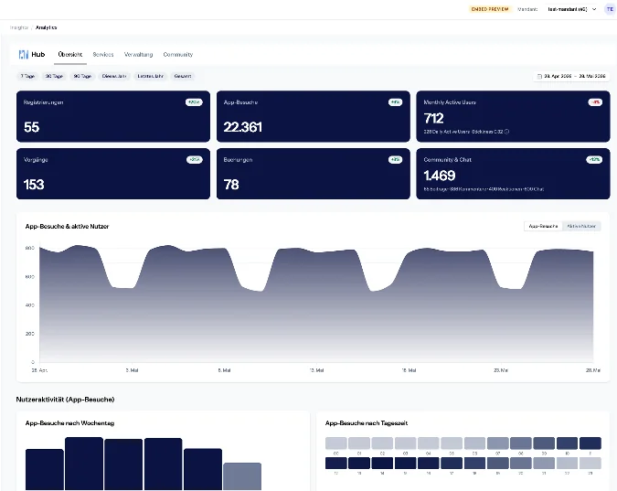Click the value 1.469

pos(440,176)
